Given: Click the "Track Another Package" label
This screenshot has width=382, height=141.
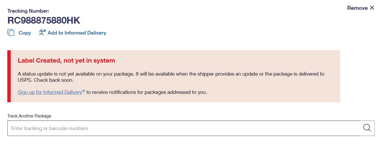Looking at the screenshot, I should coord(29,116).
